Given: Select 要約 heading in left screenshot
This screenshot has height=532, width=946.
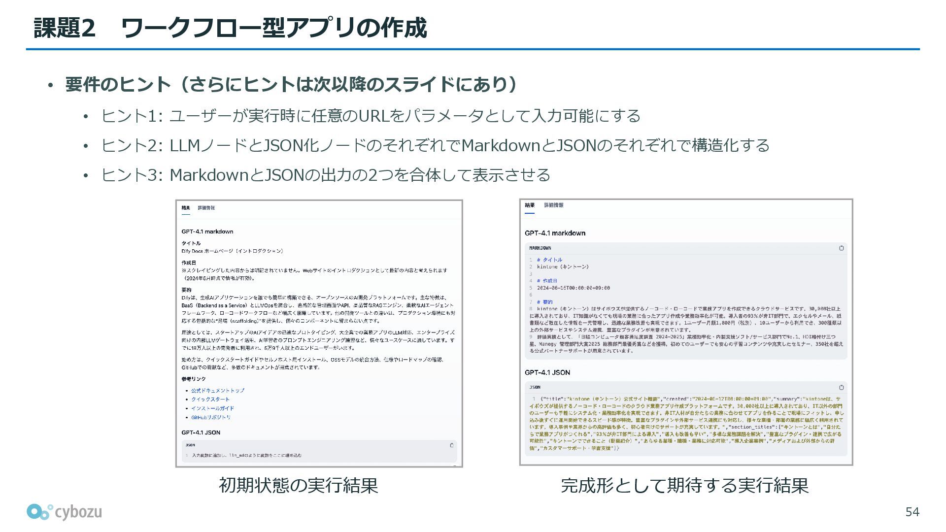Looking at the screenshot, I should [186, 290].
